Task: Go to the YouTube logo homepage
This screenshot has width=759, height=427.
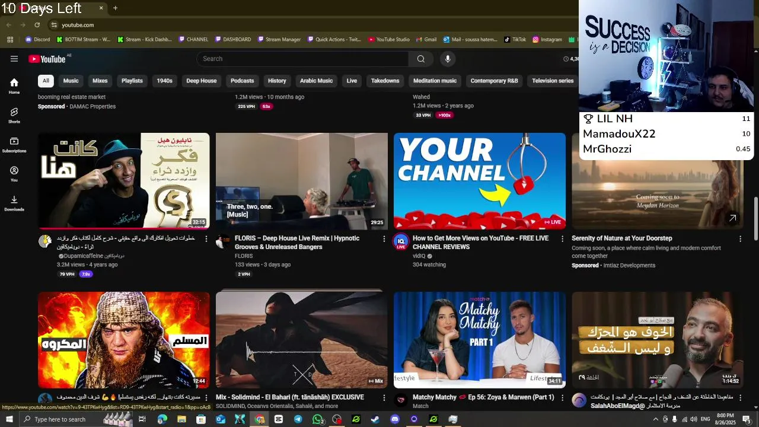Action: click(x=47, y=59)
